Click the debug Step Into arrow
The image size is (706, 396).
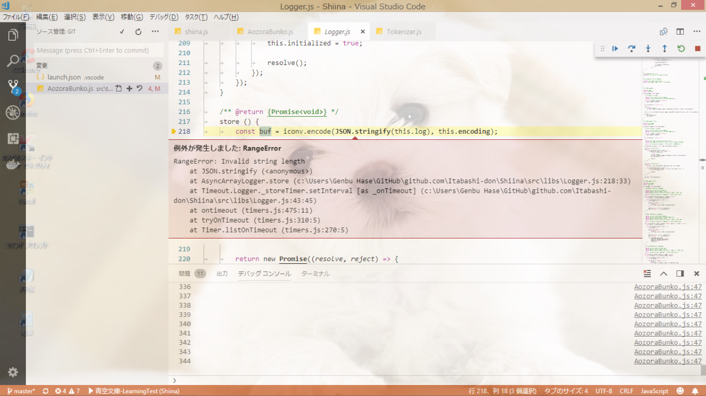click(648, 48)
